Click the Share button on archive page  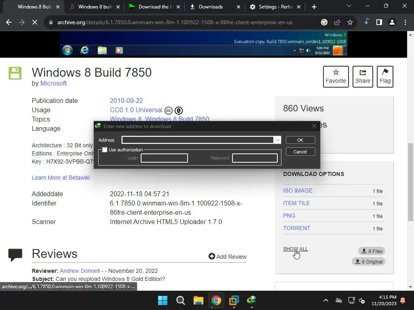click(363, 76)
